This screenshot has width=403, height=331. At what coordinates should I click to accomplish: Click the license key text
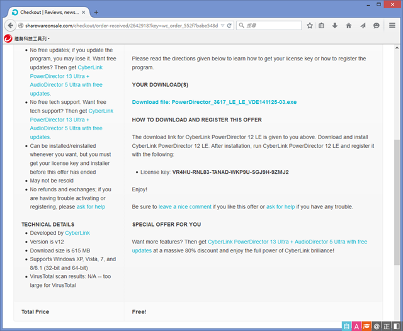(x=230, y=172)
